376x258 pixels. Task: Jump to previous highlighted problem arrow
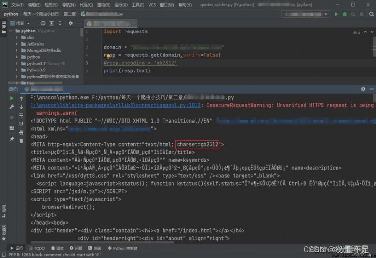pos(365,32)
